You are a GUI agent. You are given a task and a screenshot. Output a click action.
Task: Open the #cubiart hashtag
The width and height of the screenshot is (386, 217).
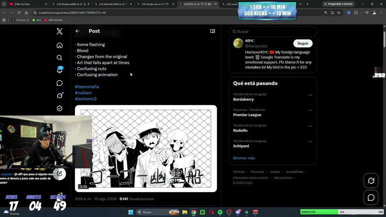tap(83, 93)
